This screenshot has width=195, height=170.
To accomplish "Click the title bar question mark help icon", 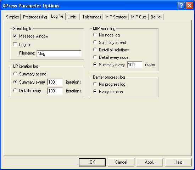I will 181,6.
